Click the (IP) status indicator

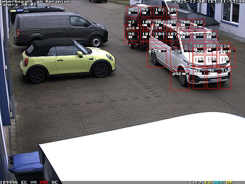tap(196, 182)
